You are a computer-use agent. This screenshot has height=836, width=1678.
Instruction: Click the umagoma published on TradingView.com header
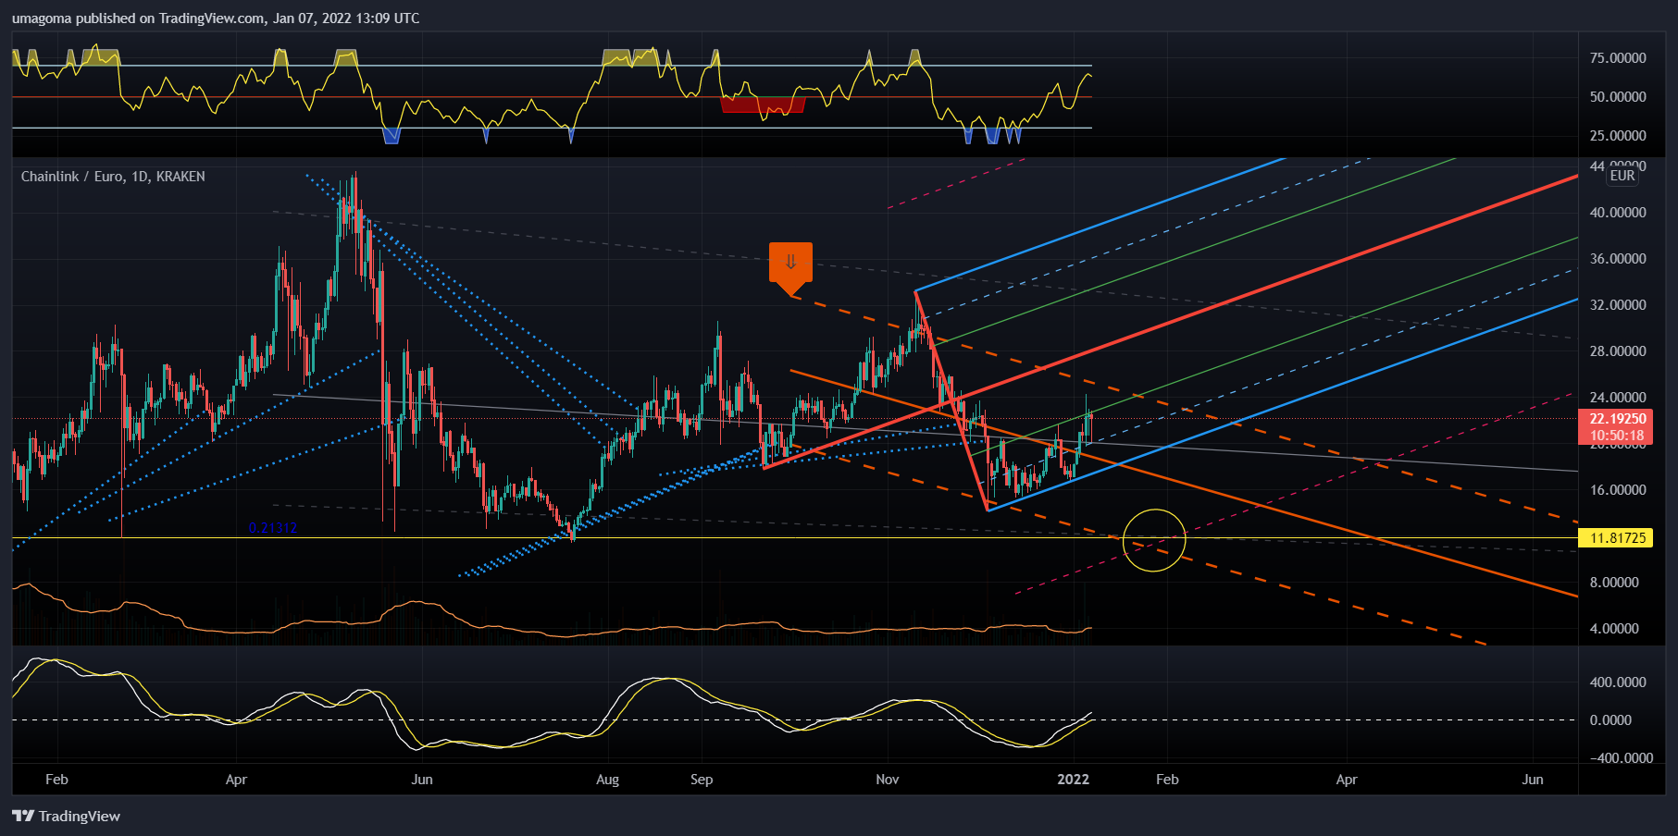(x=216, y=18)
